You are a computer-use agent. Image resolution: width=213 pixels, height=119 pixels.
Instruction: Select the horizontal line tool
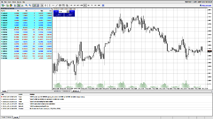pyautogui.click(x=53, y=5)
